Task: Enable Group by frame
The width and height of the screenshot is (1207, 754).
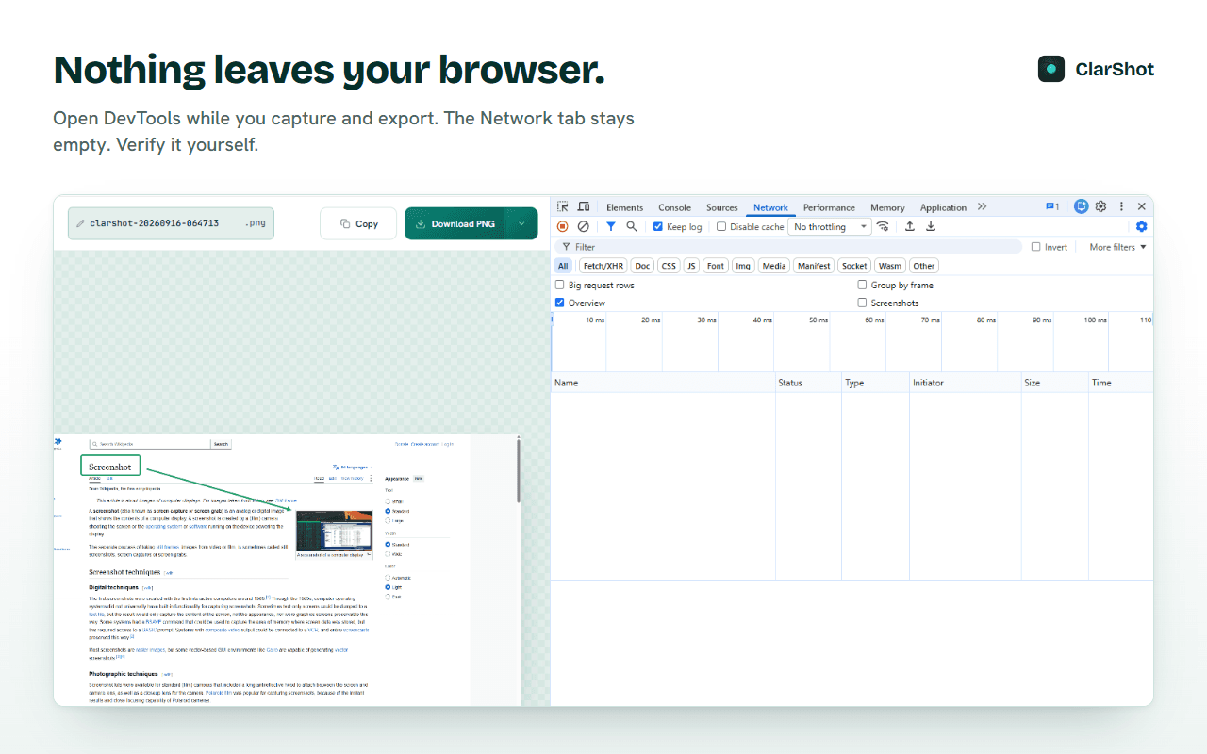Action: click(x=862, y=285)
